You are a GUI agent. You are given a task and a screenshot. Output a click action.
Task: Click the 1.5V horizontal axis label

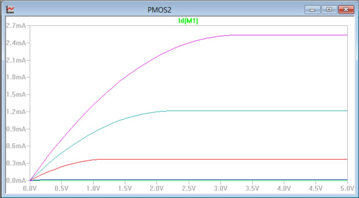click(x=125, y=188)
